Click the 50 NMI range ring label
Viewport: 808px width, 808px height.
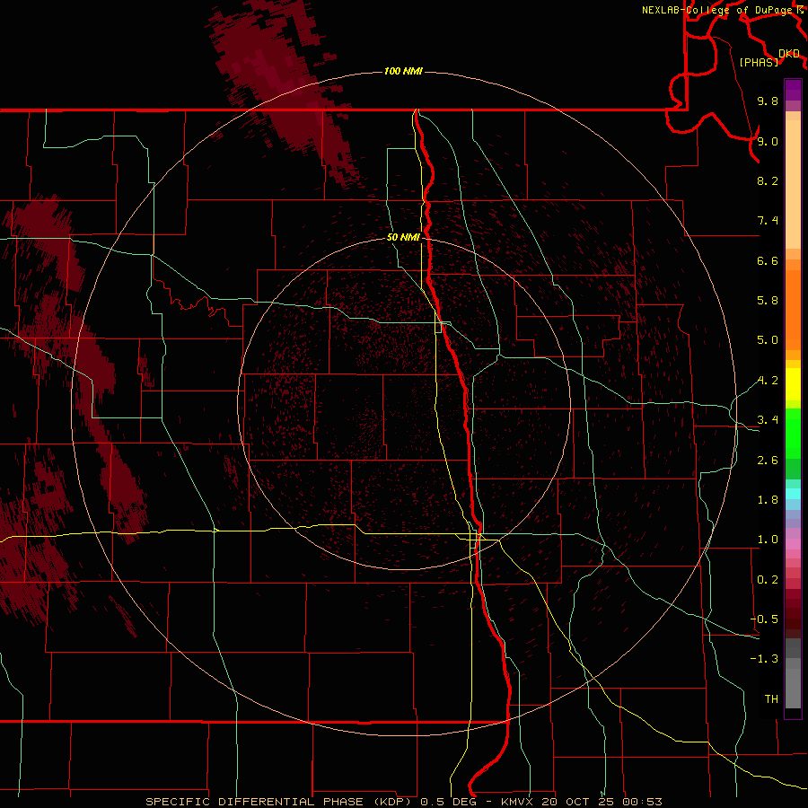403,237
